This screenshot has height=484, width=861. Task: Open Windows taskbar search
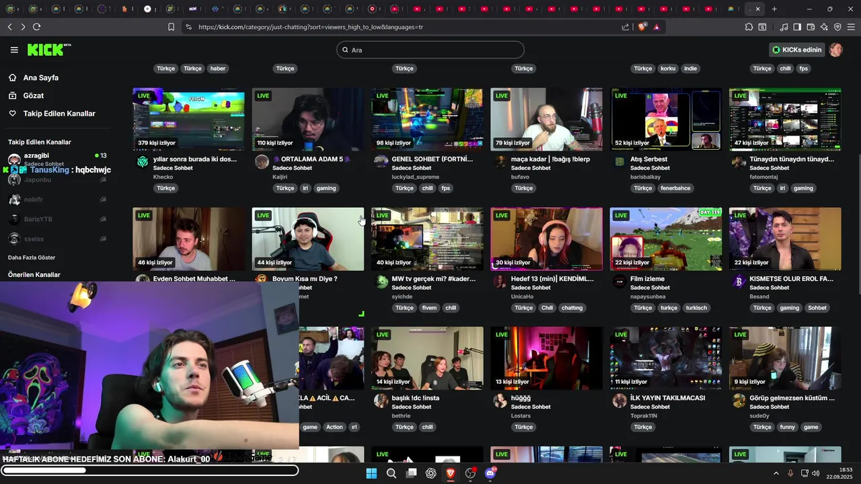point(391,473)
